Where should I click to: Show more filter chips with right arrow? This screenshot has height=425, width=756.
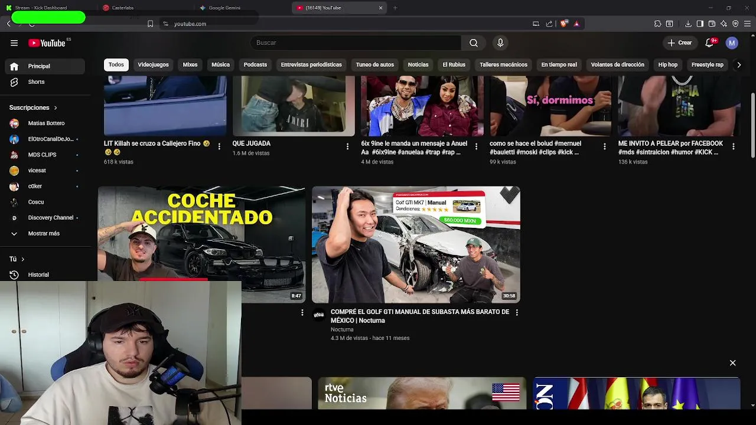[738, 65]
